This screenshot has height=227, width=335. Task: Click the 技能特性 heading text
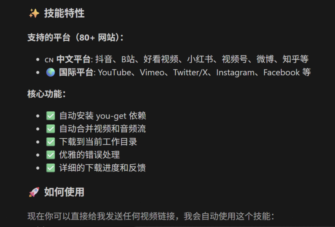click(64, 13)
